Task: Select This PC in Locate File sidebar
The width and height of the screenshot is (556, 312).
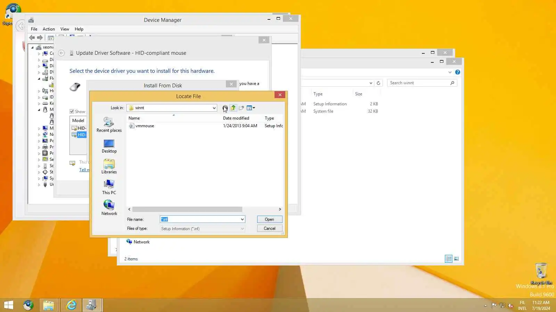Action: (x=109, y=187)
